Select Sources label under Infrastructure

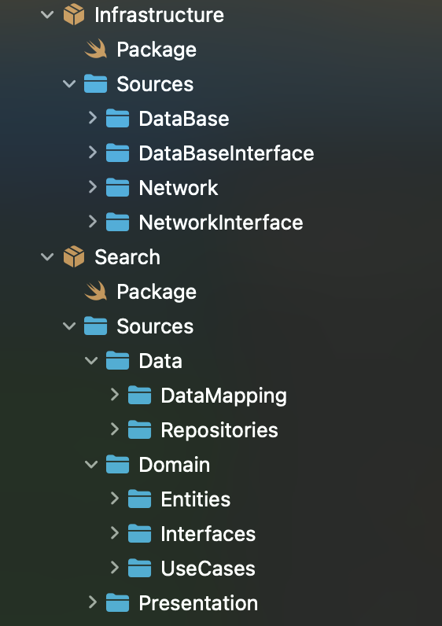(x=155, y=84)
